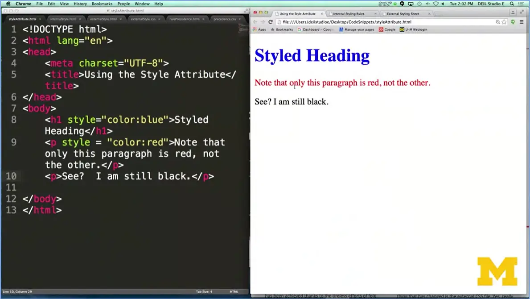Click the zoom magnifier icon in the address bar

pyautogui.click(x=497, y=21)
